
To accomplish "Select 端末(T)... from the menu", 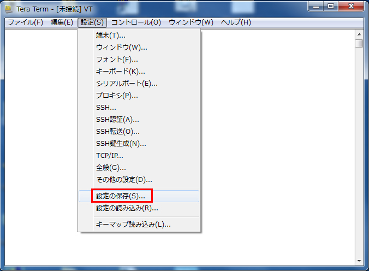I will [x=110, y=36].
